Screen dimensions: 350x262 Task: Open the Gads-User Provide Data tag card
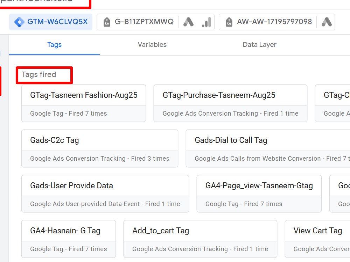(x=105, y=194)
